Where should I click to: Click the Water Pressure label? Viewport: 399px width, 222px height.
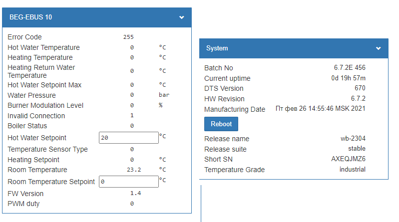(x=31, y=95)
